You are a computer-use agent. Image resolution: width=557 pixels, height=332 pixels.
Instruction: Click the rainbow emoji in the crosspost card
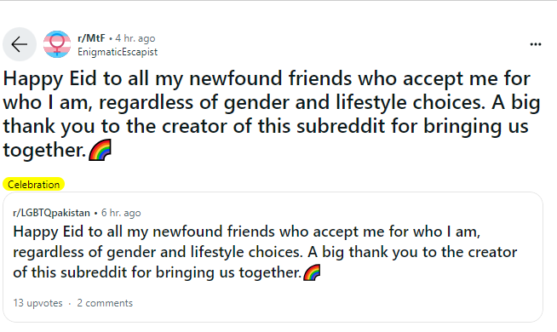(x=312, y=272)
